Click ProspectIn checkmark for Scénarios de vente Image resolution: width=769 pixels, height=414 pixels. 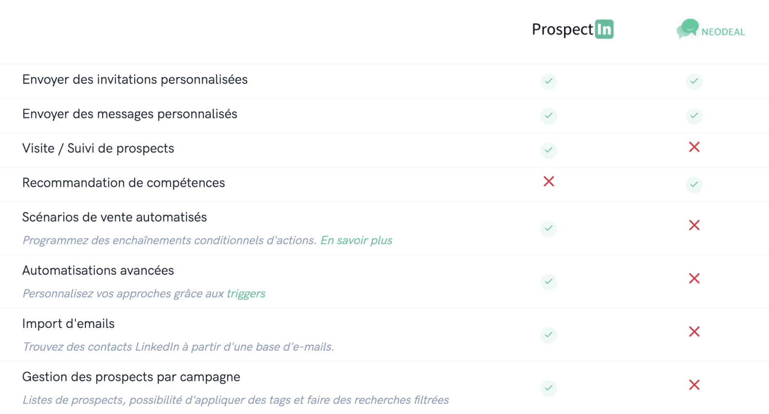548,228
